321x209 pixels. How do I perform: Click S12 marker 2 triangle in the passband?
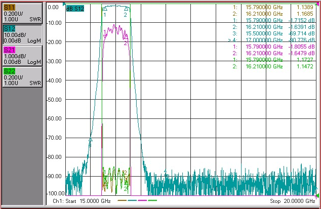point(127,9)
